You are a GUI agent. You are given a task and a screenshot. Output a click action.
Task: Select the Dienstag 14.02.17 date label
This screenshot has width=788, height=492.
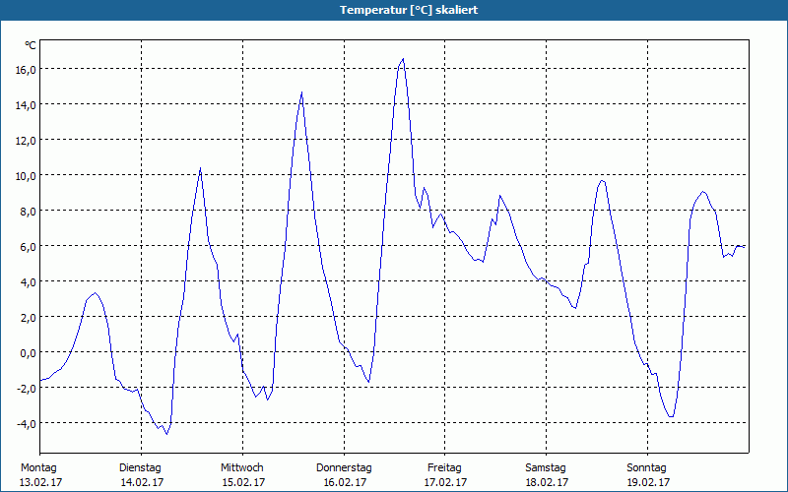[x=141, y=475]
